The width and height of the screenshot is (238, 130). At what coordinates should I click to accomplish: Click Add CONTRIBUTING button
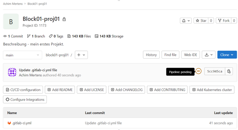point(167,90)
